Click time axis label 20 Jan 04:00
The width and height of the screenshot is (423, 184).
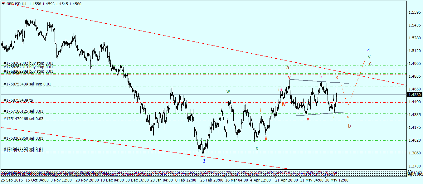coord(162,180)
